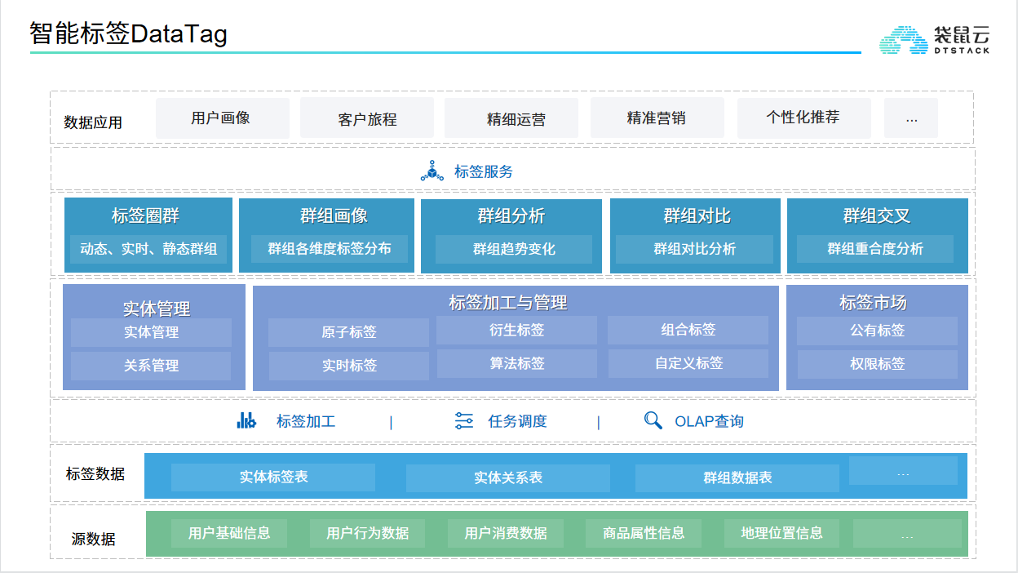
Task: Click the 数据应用 row label
Action: pos(93,122)
